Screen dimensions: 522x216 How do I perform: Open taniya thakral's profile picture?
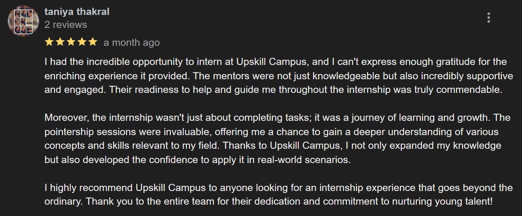point(23,21)
